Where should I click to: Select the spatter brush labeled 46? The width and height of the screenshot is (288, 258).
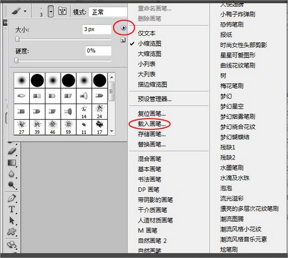pos(53,127)
